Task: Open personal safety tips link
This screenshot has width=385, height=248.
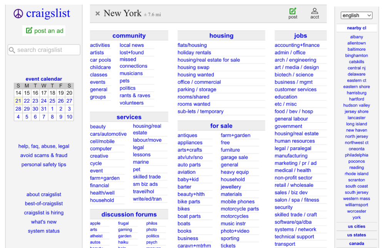Action: [x=44, y=164]
